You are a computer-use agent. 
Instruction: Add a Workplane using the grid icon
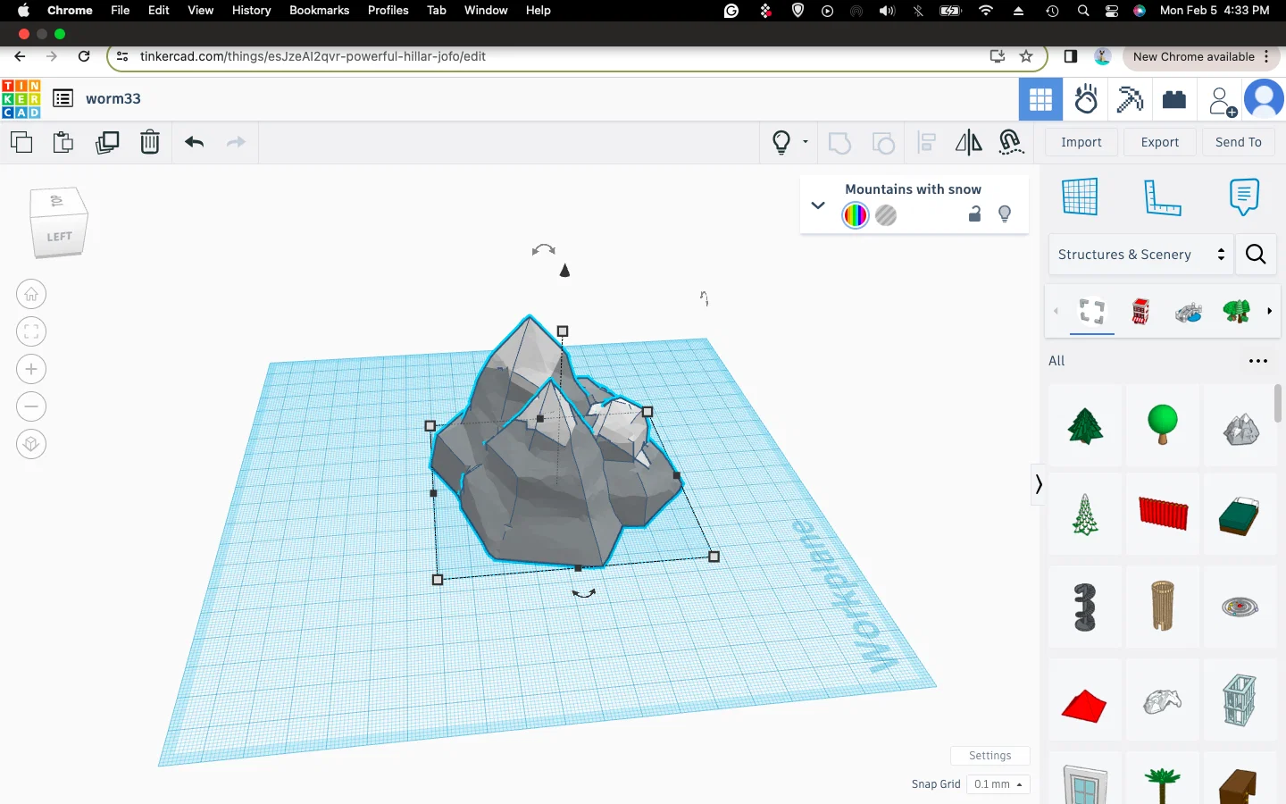click(1080, 197)
